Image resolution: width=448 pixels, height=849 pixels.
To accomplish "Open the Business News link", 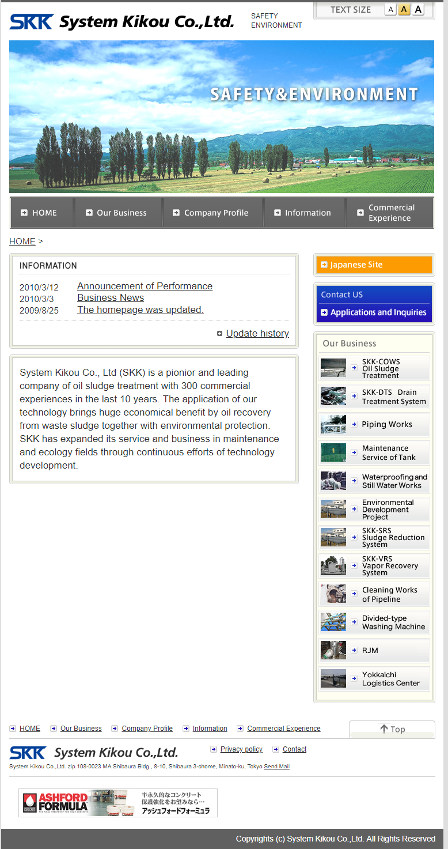I will (x=111, y=297).
